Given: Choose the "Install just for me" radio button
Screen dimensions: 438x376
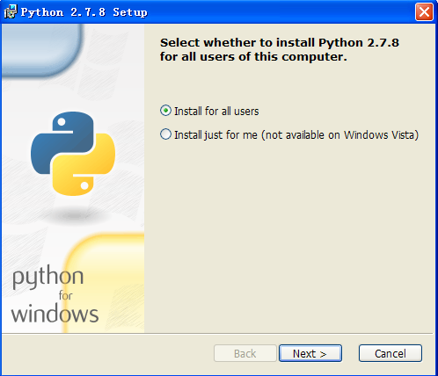Looking at the screenshot, I should point(165,134).
